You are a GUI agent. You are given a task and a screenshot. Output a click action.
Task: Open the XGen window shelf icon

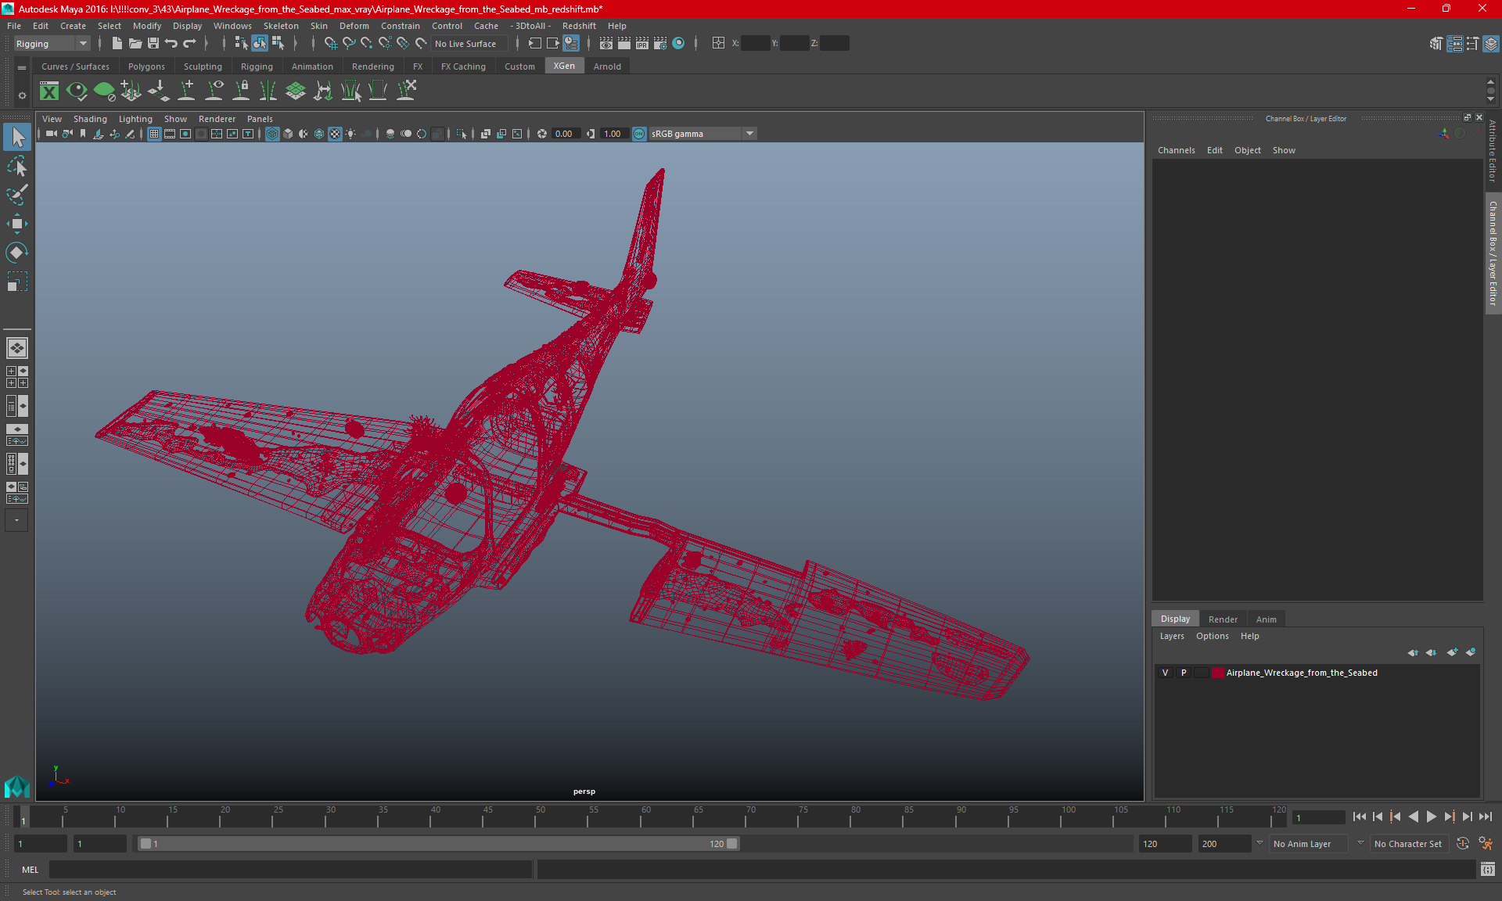coord(49,91)
